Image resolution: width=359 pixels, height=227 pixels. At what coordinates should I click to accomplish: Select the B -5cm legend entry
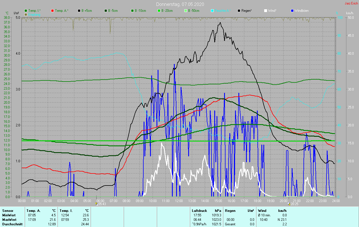pyautogui.click(x=113, y=11)
